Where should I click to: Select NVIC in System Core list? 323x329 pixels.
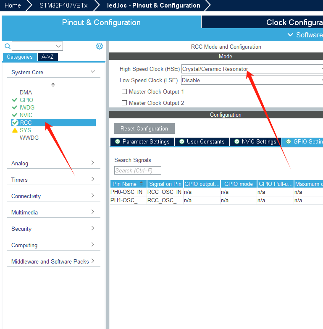[x=26, y=115]
